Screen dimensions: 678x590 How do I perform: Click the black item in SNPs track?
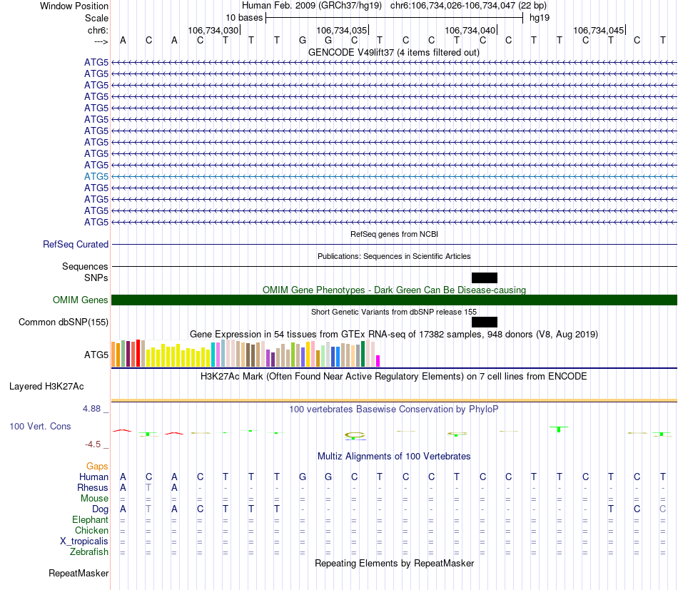coord(485,278)
